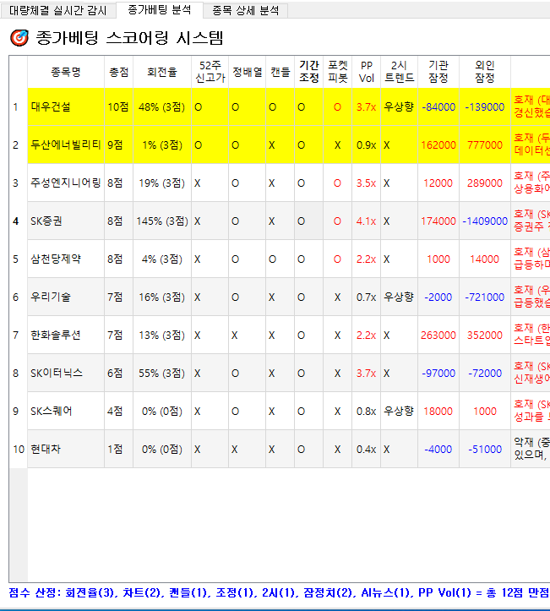The height and width of the screenshot is (611, 550).
Task: Click the 55% (3점) turnover cell
Action: [162, 373]
